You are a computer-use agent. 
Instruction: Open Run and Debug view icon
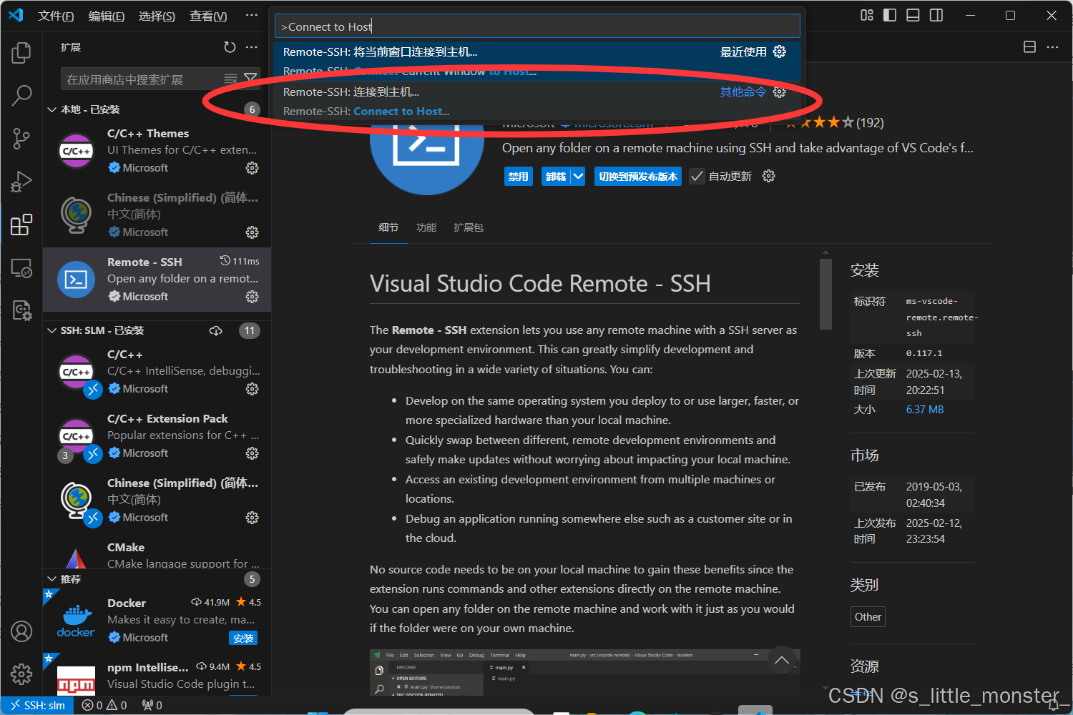click(x=21, y=182)
